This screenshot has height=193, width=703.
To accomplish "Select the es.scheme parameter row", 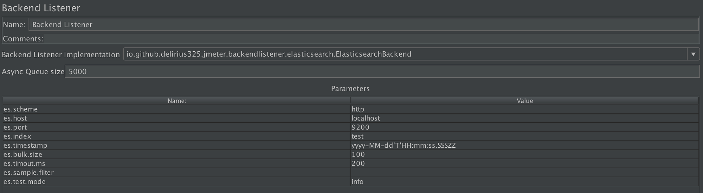I will 176,109.
